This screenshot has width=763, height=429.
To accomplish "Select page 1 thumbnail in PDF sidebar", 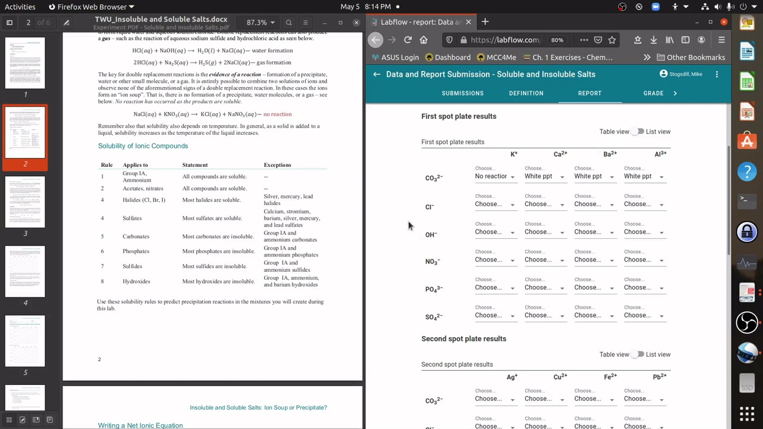I will [x=25, y=63].
